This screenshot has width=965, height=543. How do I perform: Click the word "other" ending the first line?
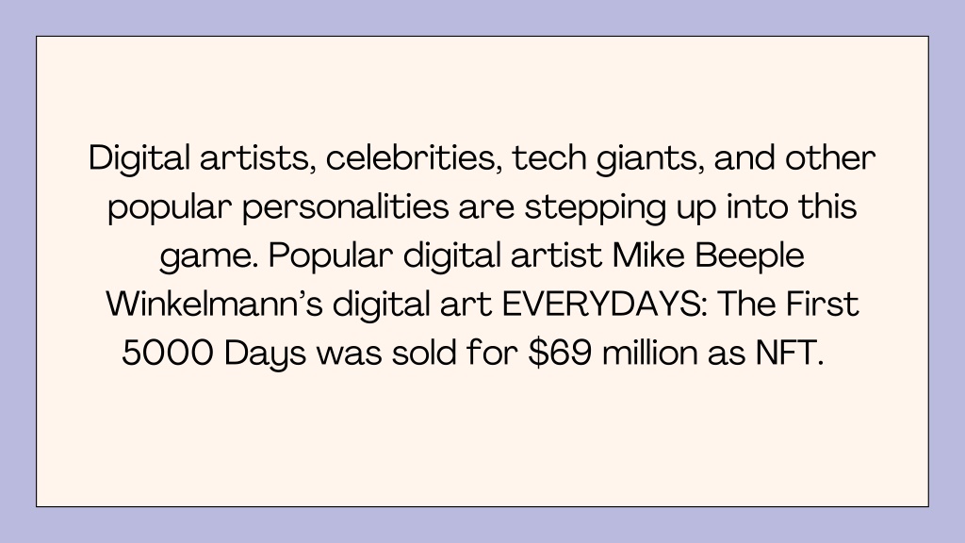pyautogui.click(x=830, y=157)
